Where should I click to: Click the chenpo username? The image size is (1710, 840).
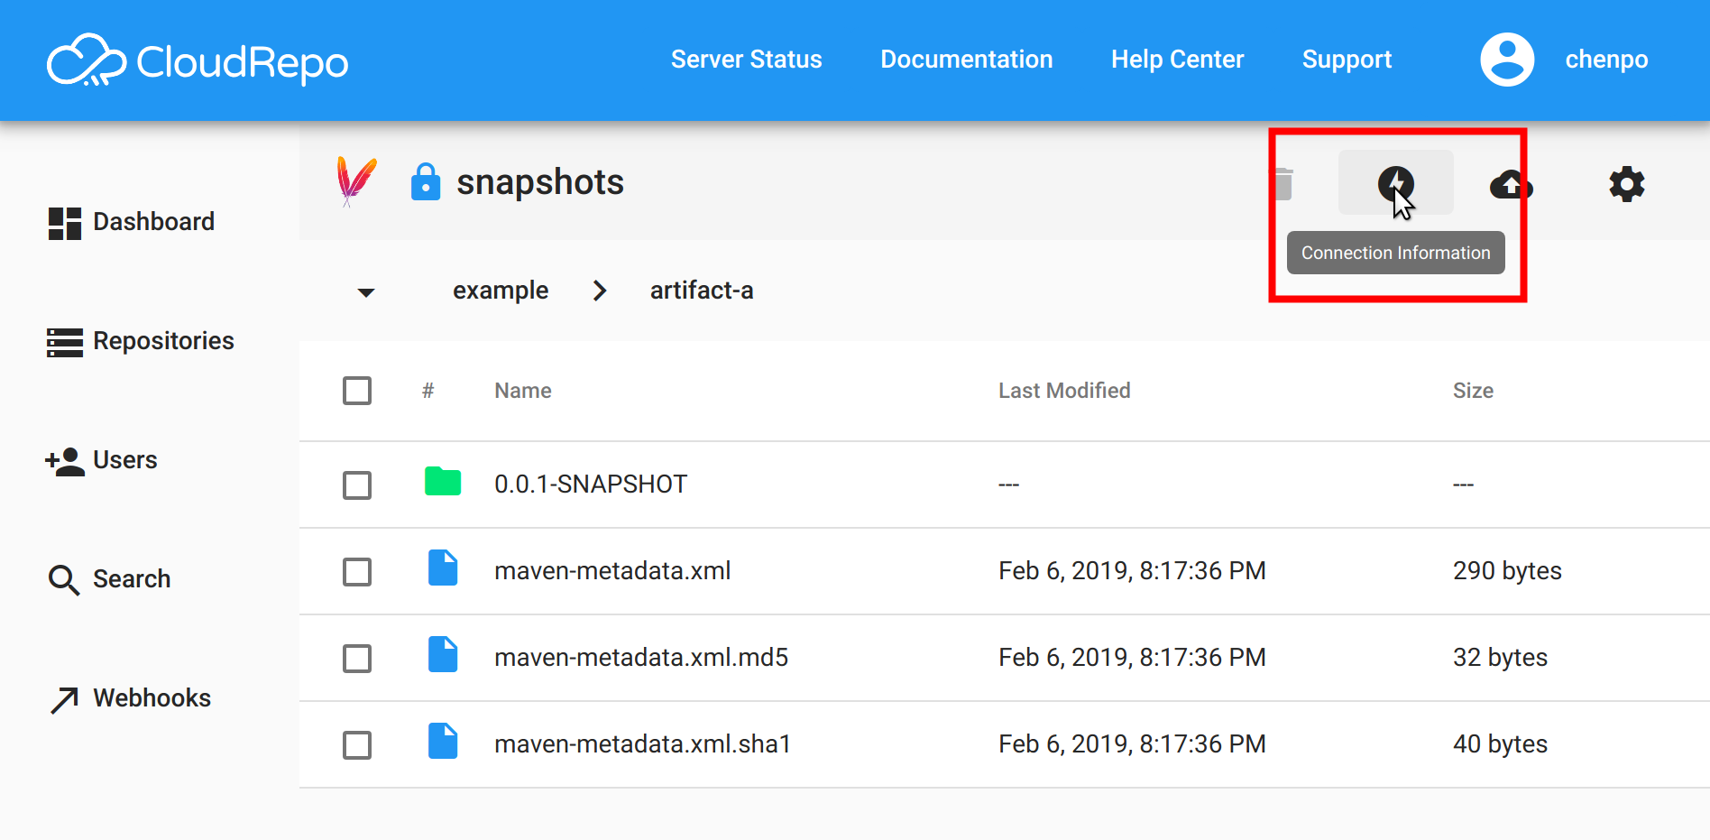point(1607,60)
